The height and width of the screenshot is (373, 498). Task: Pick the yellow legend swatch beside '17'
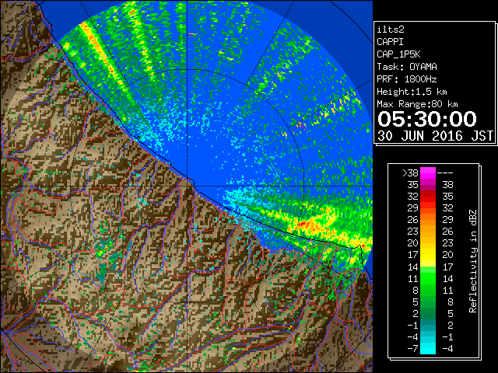[x=428, y=255]
